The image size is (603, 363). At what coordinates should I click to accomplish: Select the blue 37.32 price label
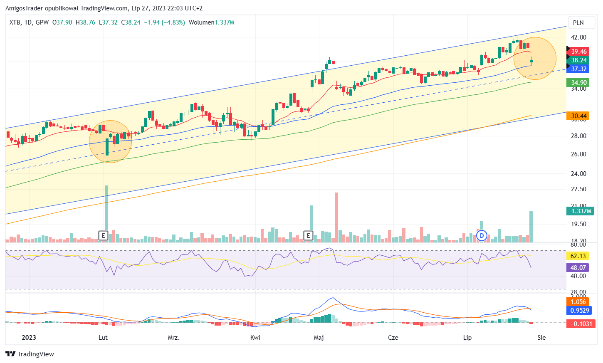(578, 69)
